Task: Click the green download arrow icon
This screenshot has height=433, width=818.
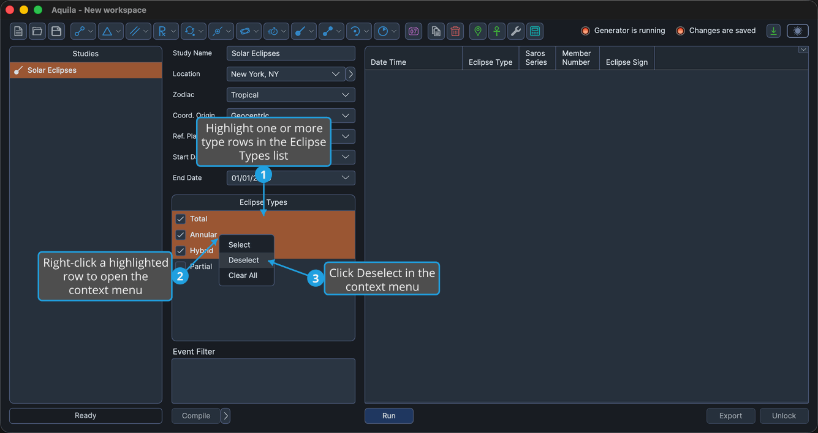Action: point(774,31)
